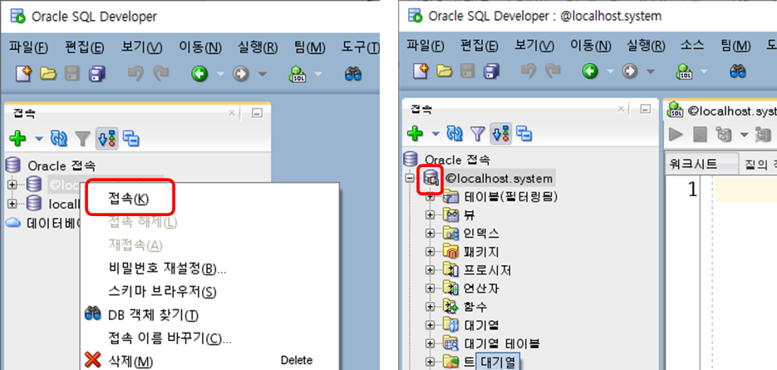Click the New file icon in the left window
The height and width of the screenshot is (370, 777).
23,74
